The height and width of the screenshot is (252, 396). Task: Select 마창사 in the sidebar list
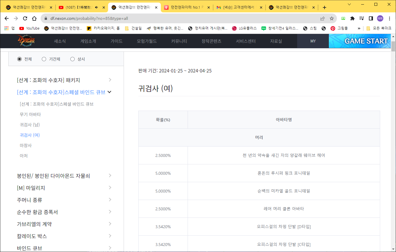[x=26, y=145]
